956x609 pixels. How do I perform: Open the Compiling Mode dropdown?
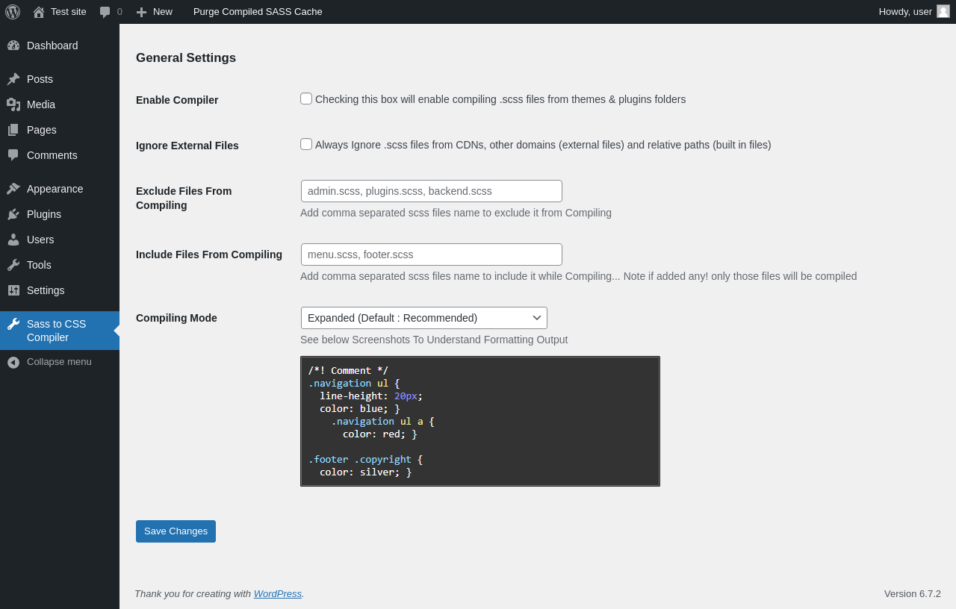424,318
